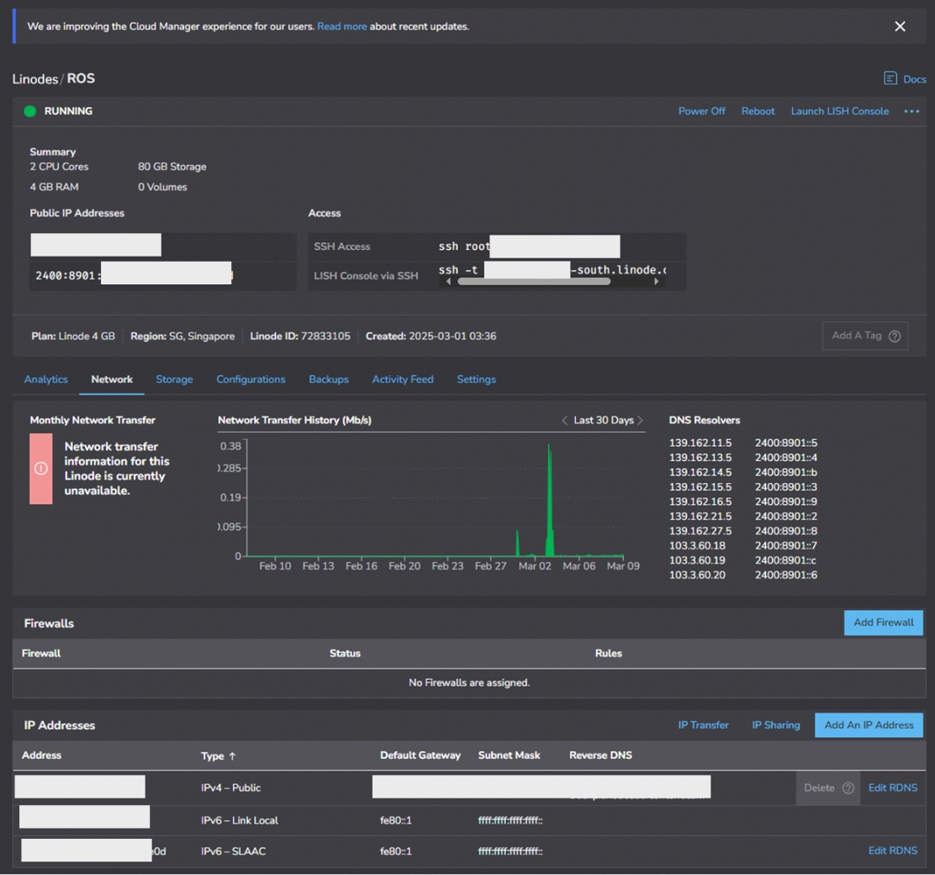This screenshot has width=935, height=875.
Task: Select the Network tab
Action: pyautogui.click(x=112, y=379)
